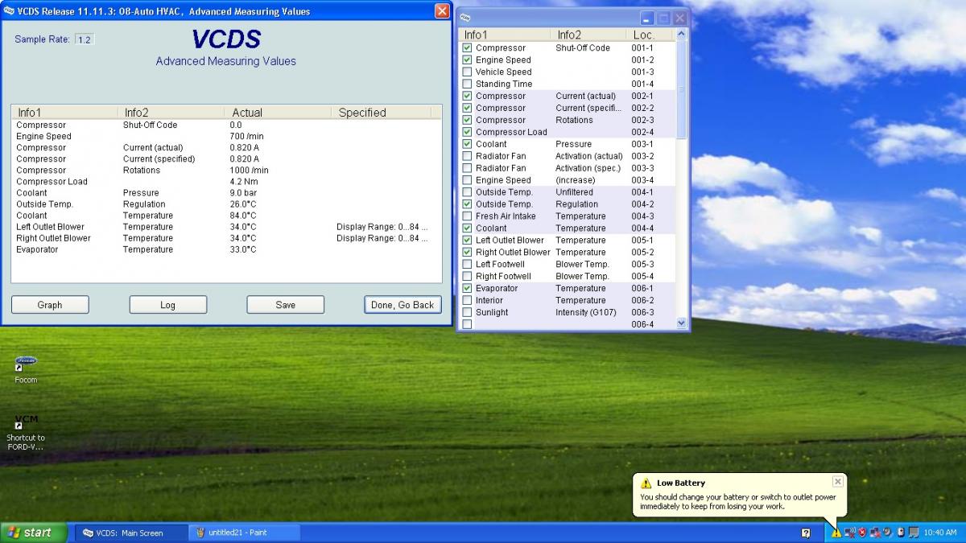Click the Save button
Screen dimensions: 966x543
point(286,305)
